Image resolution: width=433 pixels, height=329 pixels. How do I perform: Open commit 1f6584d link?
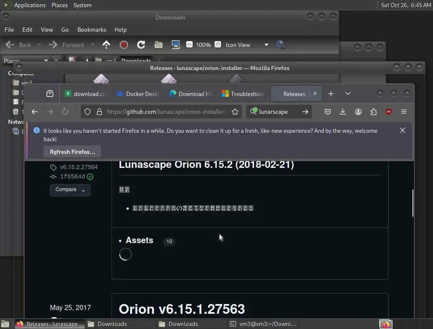[x=72, y=176]
